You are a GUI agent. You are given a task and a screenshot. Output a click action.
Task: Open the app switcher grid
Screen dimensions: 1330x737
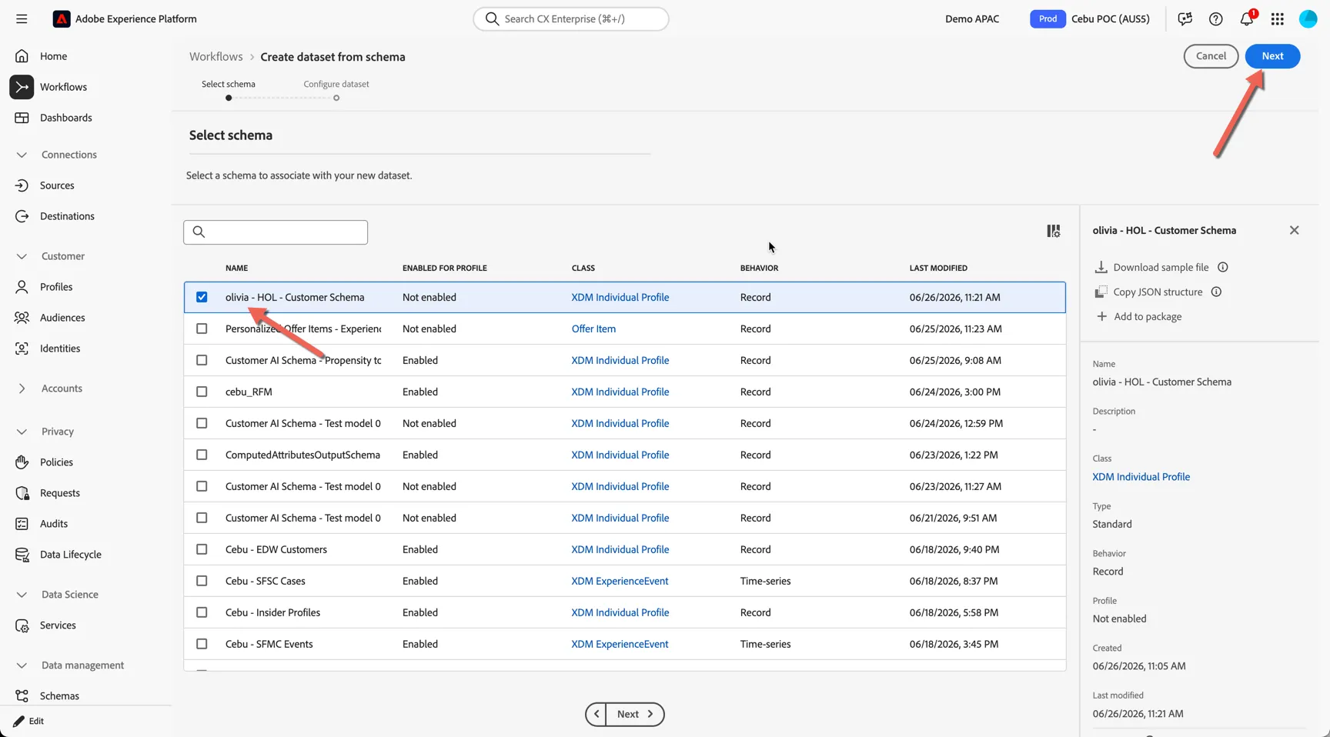(x=1278, y=18)
